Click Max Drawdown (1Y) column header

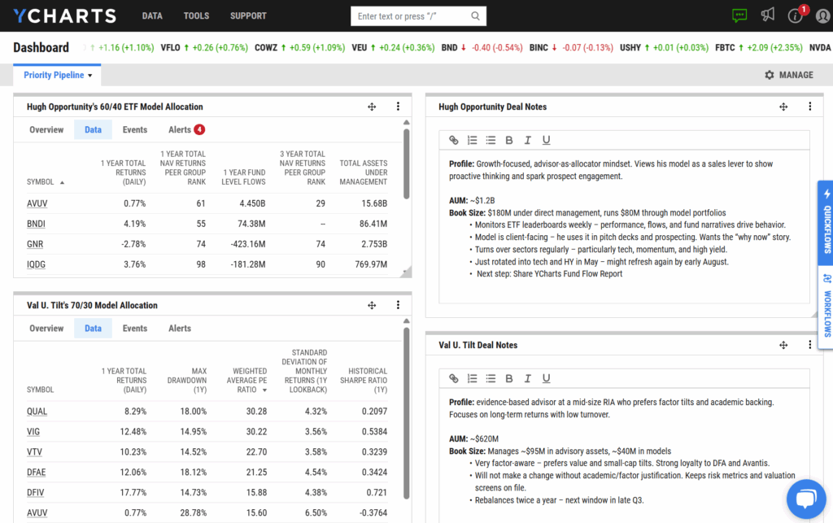pos(187,380)
